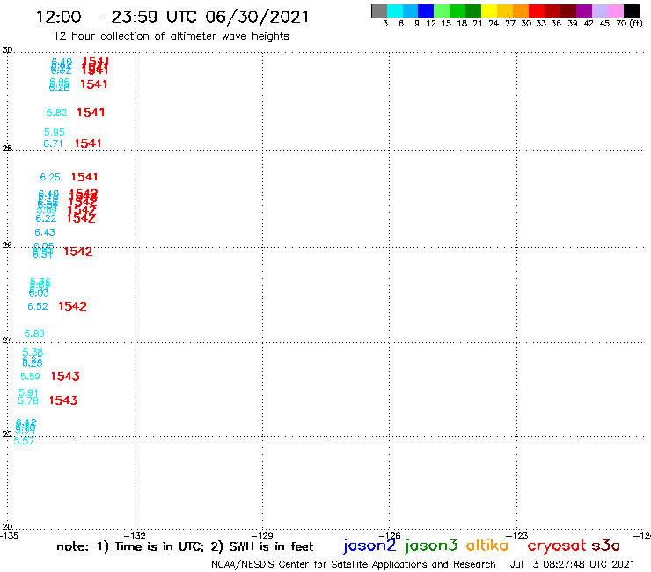Click the 'Jul 3 08:27:48 UTC 2021' timestamp
The height and width of the screenshot is (572, 651).
572,565
